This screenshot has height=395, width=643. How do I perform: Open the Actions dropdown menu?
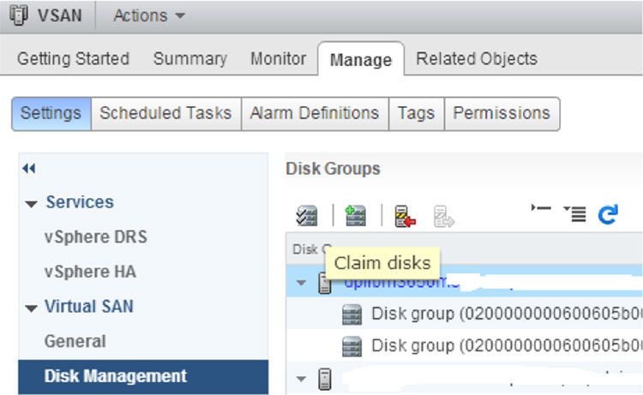click(149, 16)
